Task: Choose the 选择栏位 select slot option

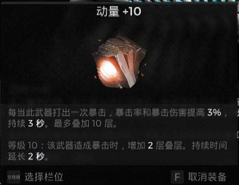Action: coord(44,177)
